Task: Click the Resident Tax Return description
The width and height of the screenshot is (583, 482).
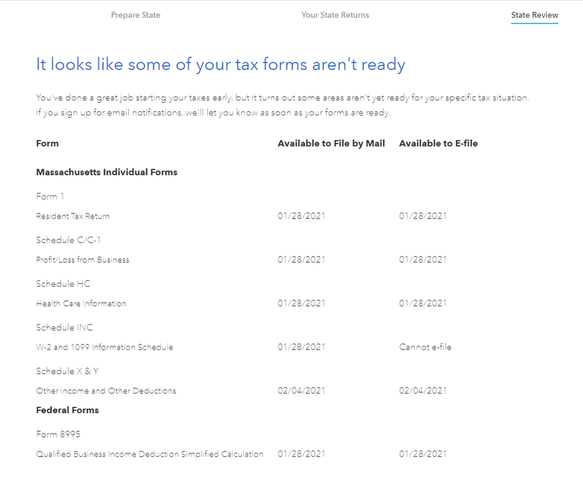Action: coord(73,216)
